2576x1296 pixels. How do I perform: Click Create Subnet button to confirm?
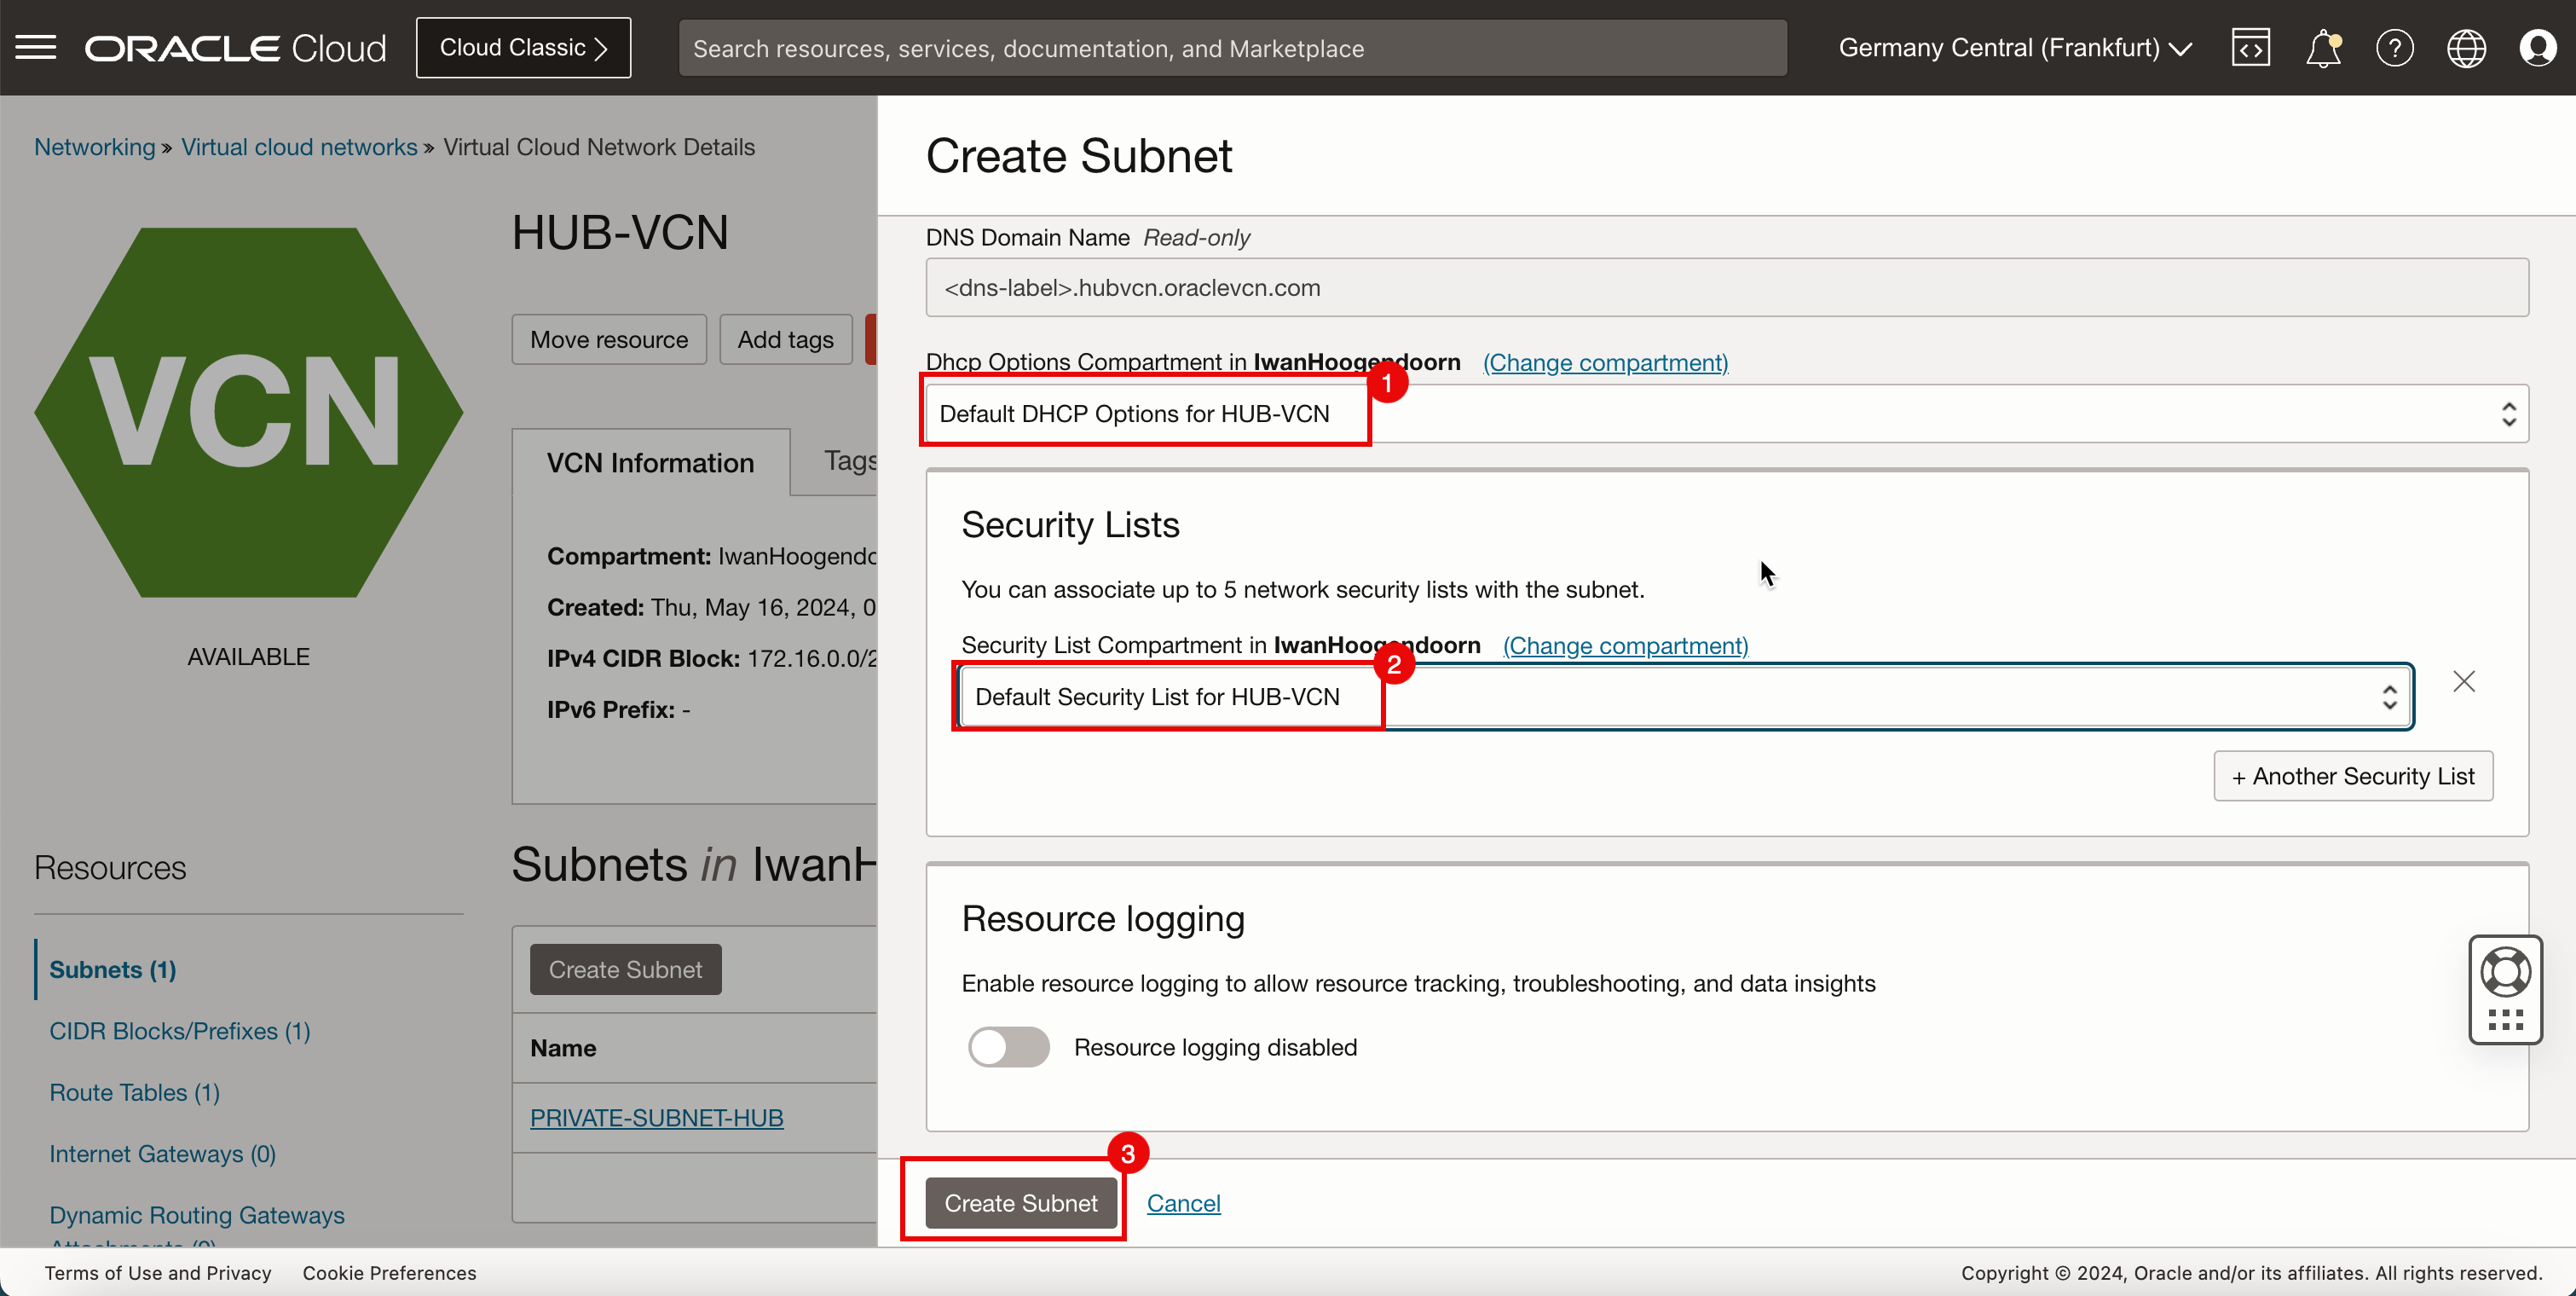[x=1019, y=1201]
